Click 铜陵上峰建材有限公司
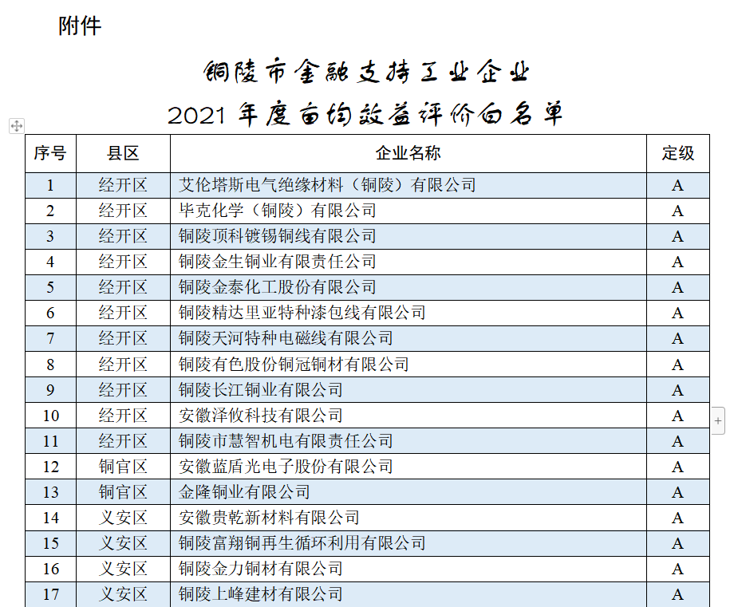The image size is (734, 607). click(260, 594)
